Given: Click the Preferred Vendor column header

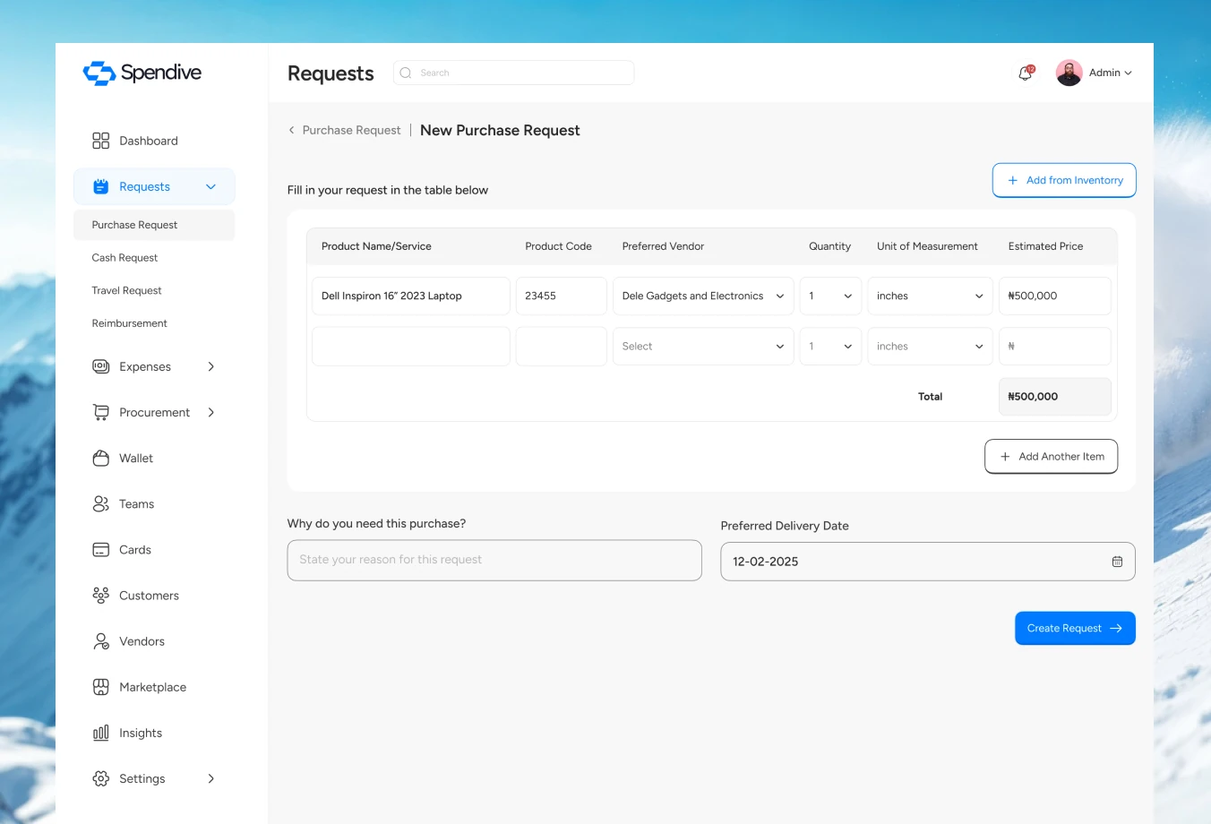Looking at the screenshot, I should pyautogui.click(x=663, y=246).
